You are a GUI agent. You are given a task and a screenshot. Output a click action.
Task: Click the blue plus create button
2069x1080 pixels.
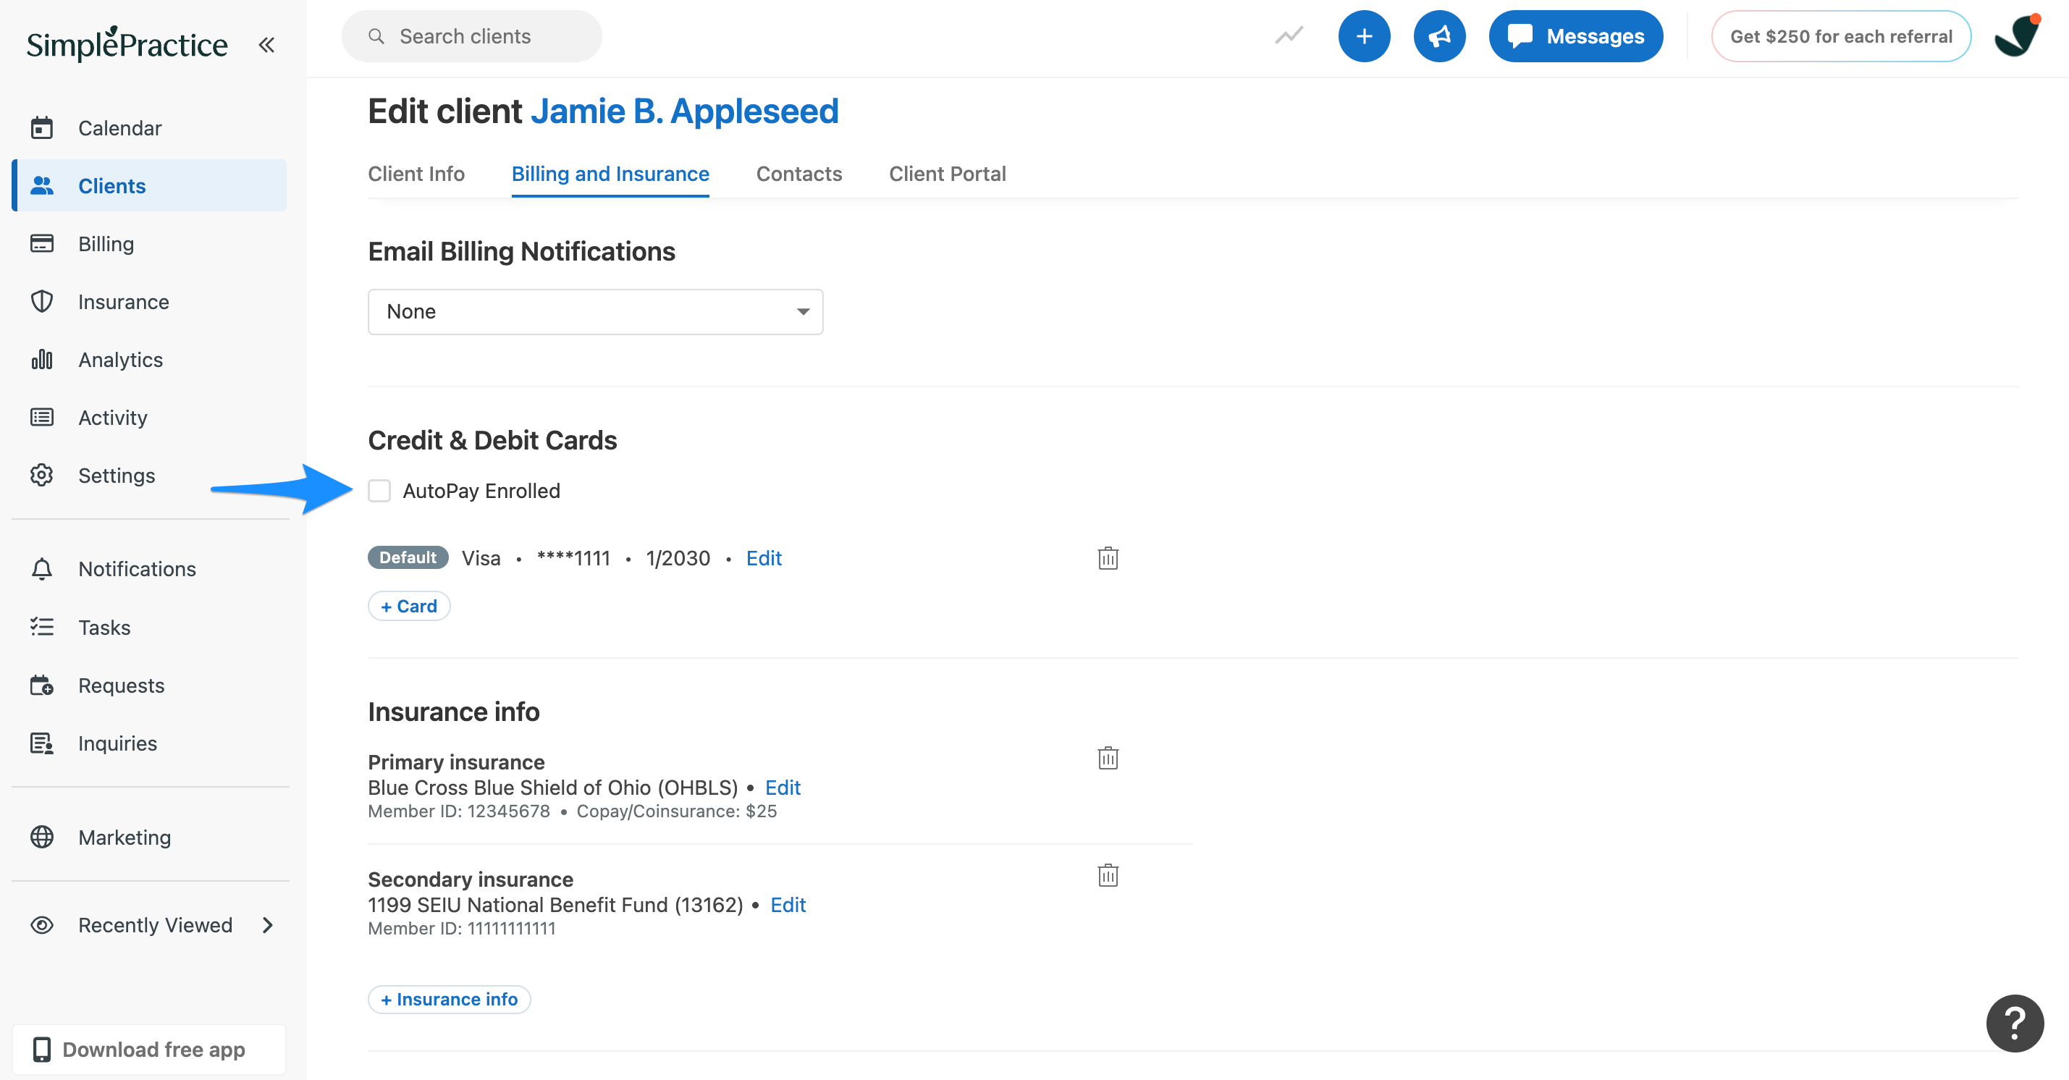tap(1364, 36)
